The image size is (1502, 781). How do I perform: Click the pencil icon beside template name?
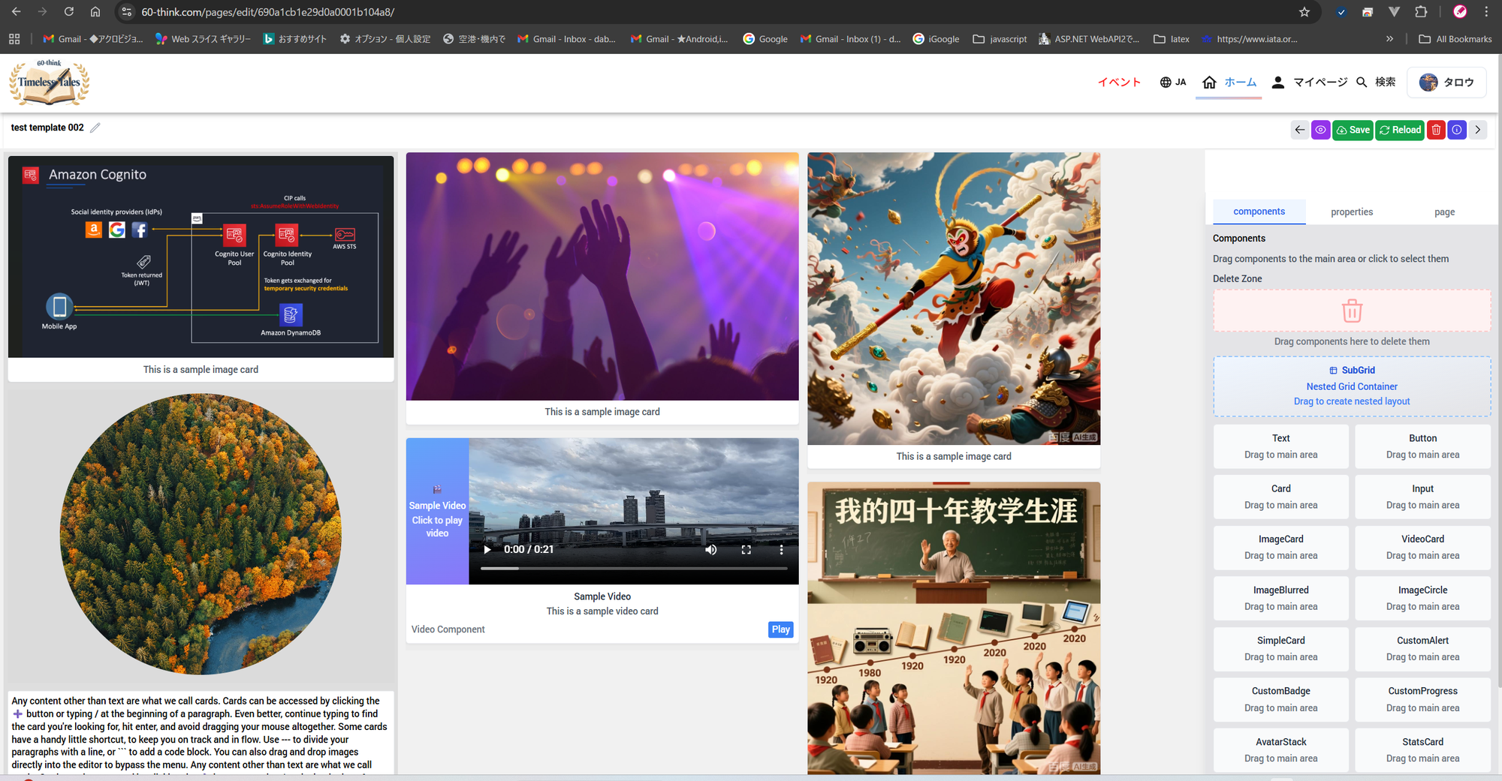pos(95,128)
